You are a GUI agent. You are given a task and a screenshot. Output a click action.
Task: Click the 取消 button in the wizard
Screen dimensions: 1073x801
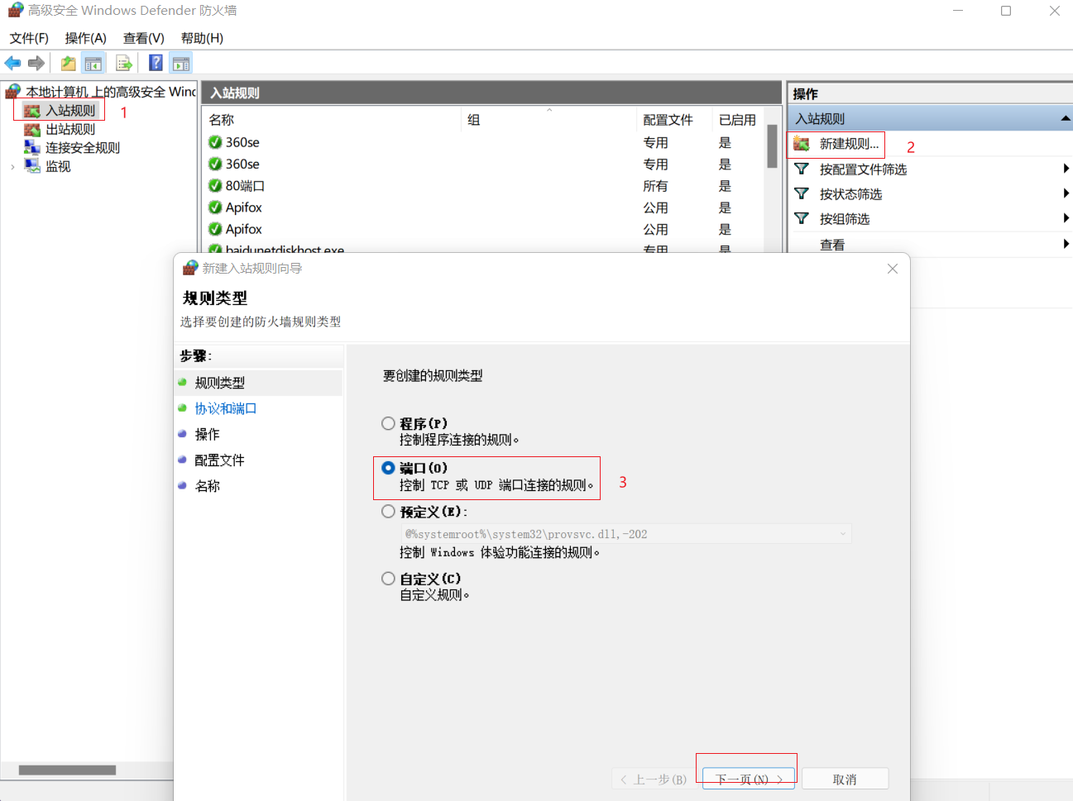(845, 779)
